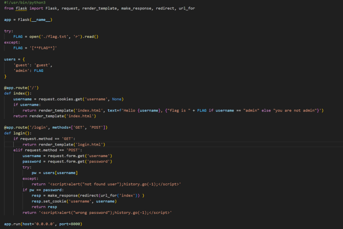Image resolution: width=343 pixels, height=229 pixels.
Task: Click the string 'login.html'
Action: 89,145
